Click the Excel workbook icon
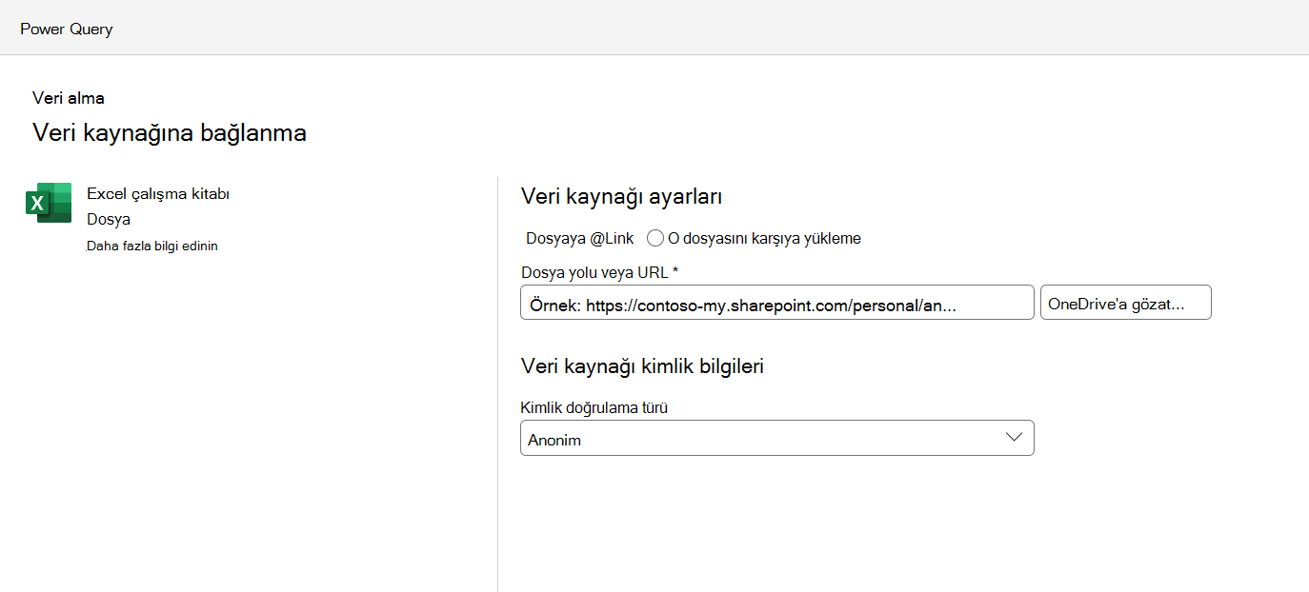This screenshot has height=592, width=1309. [49, 203]
